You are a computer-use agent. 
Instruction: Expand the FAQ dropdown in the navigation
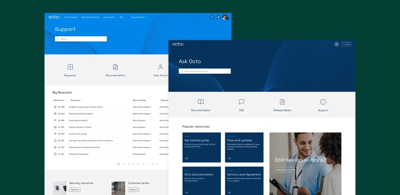[123, 17]
